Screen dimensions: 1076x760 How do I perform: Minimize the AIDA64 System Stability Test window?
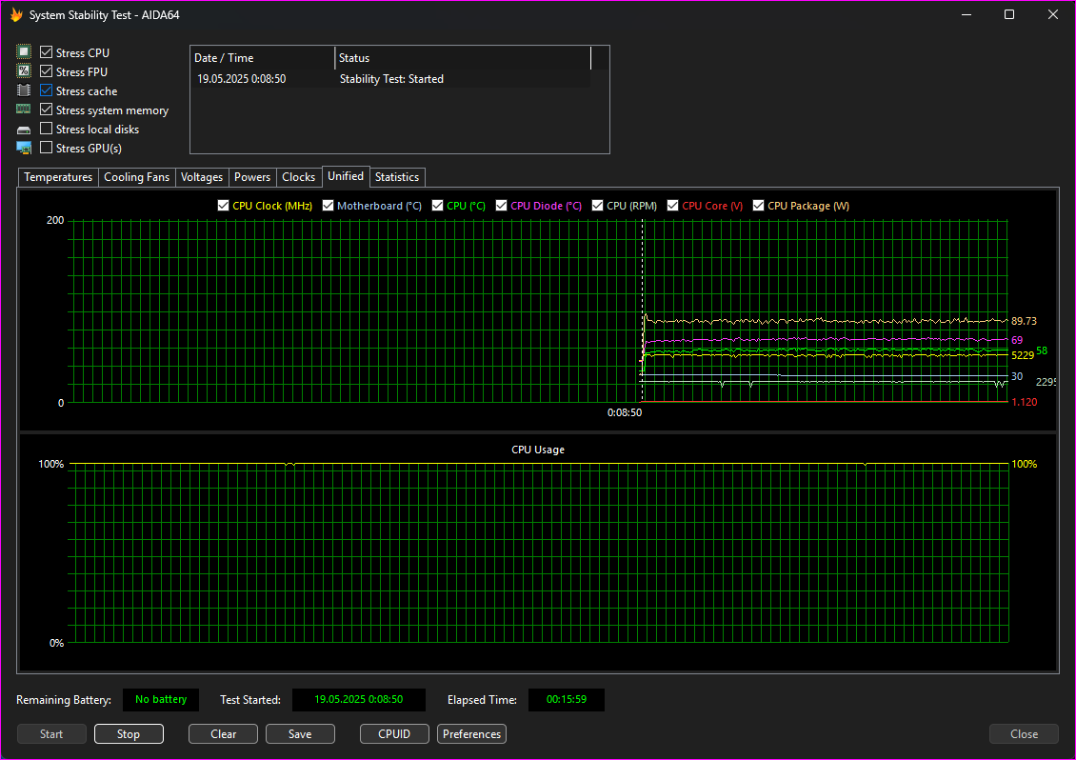966,14
